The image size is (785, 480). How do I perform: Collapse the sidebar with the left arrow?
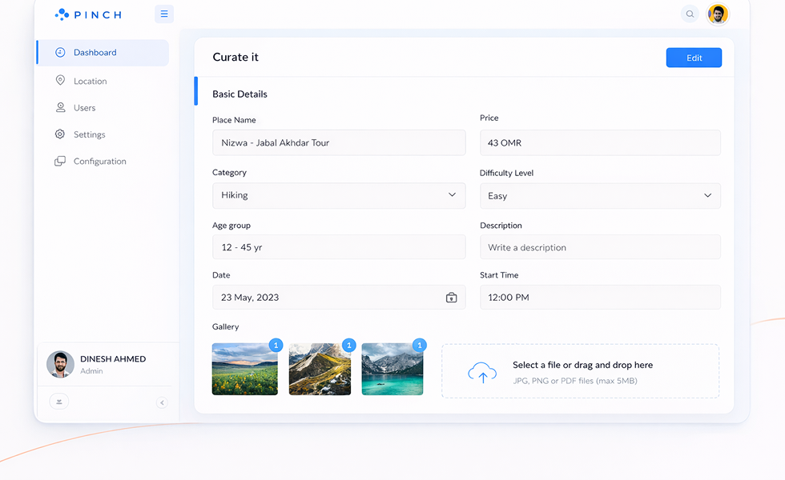[162, 402]
